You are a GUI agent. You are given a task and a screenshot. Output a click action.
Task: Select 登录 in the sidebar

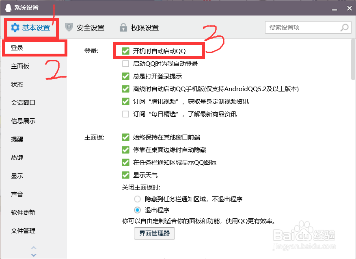(x=34, y=48)
